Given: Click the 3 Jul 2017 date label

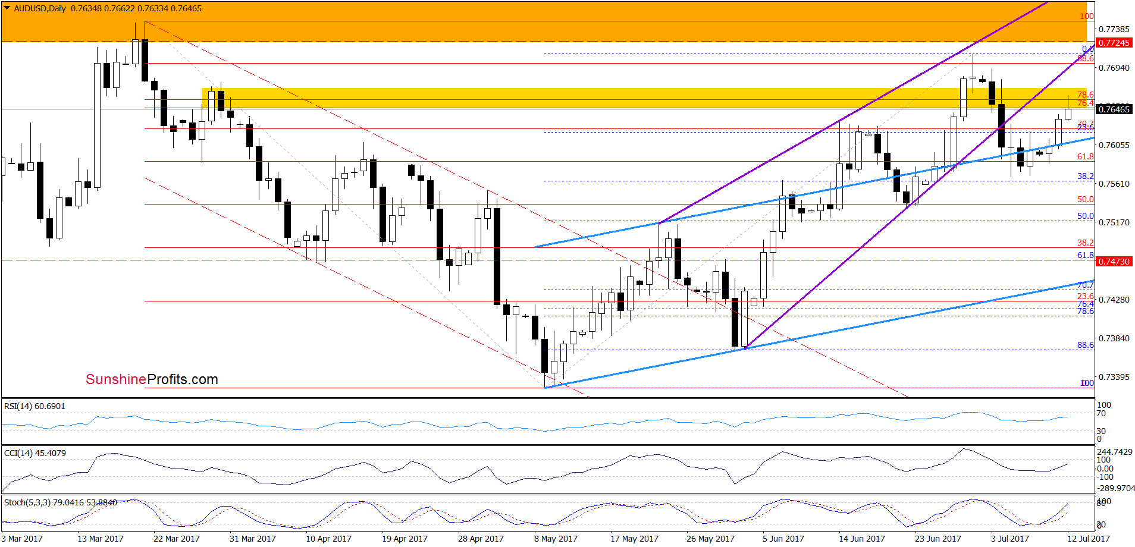Looking at the screenshot, I should 1010,539.
